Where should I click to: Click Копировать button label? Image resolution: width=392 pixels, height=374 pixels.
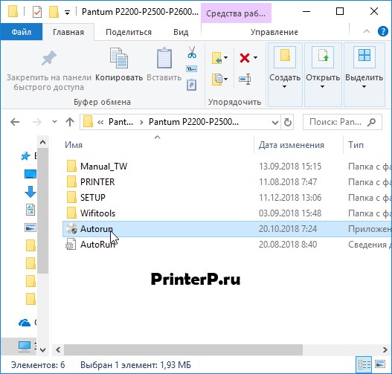[119, 77]
